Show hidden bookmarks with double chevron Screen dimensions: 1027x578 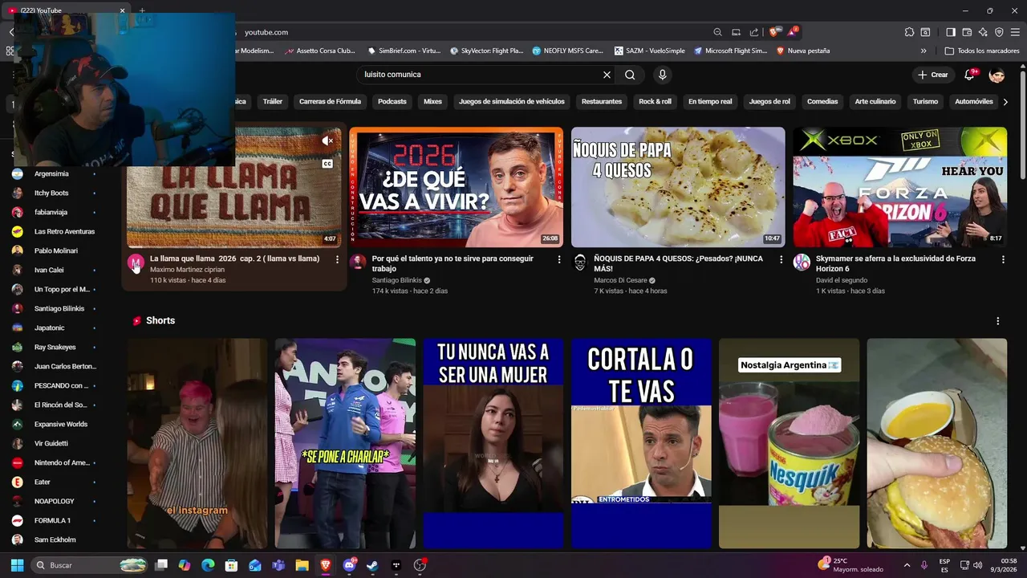pos(923,51)
